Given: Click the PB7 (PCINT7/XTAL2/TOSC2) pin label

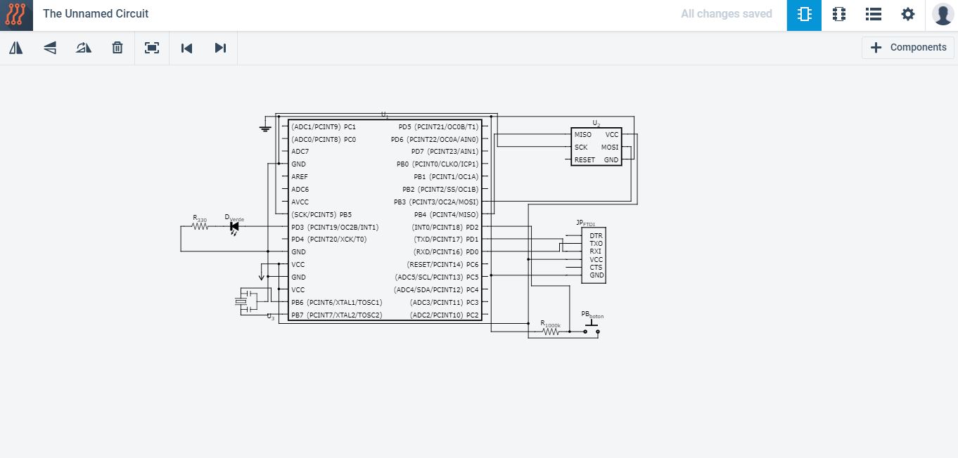Looking at the screenshot, I should [x=336, y=315].
